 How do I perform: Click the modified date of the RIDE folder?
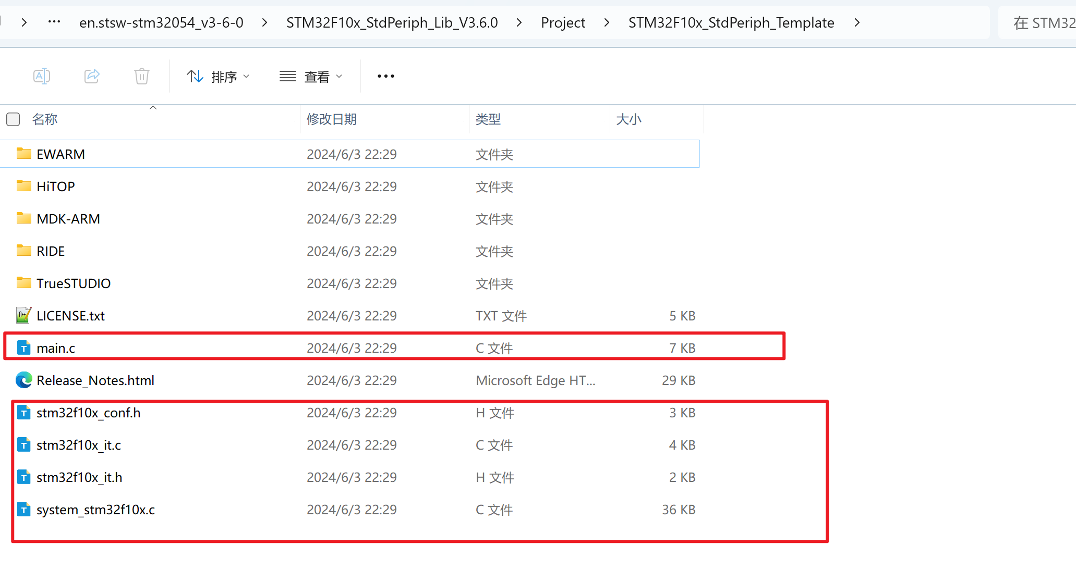coord(352,251)
